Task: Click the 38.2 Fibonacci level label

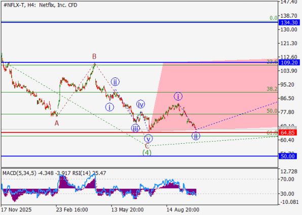Action: pos(272,89)
